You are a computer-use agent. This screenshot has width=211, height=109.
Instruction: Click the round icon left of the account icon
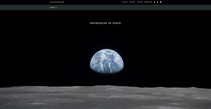155,2
